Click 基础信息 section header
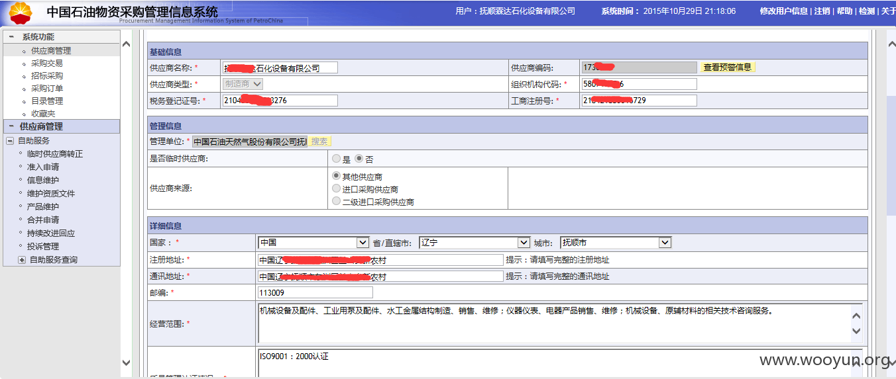This screenshot has height=379, width=896. 508,52
